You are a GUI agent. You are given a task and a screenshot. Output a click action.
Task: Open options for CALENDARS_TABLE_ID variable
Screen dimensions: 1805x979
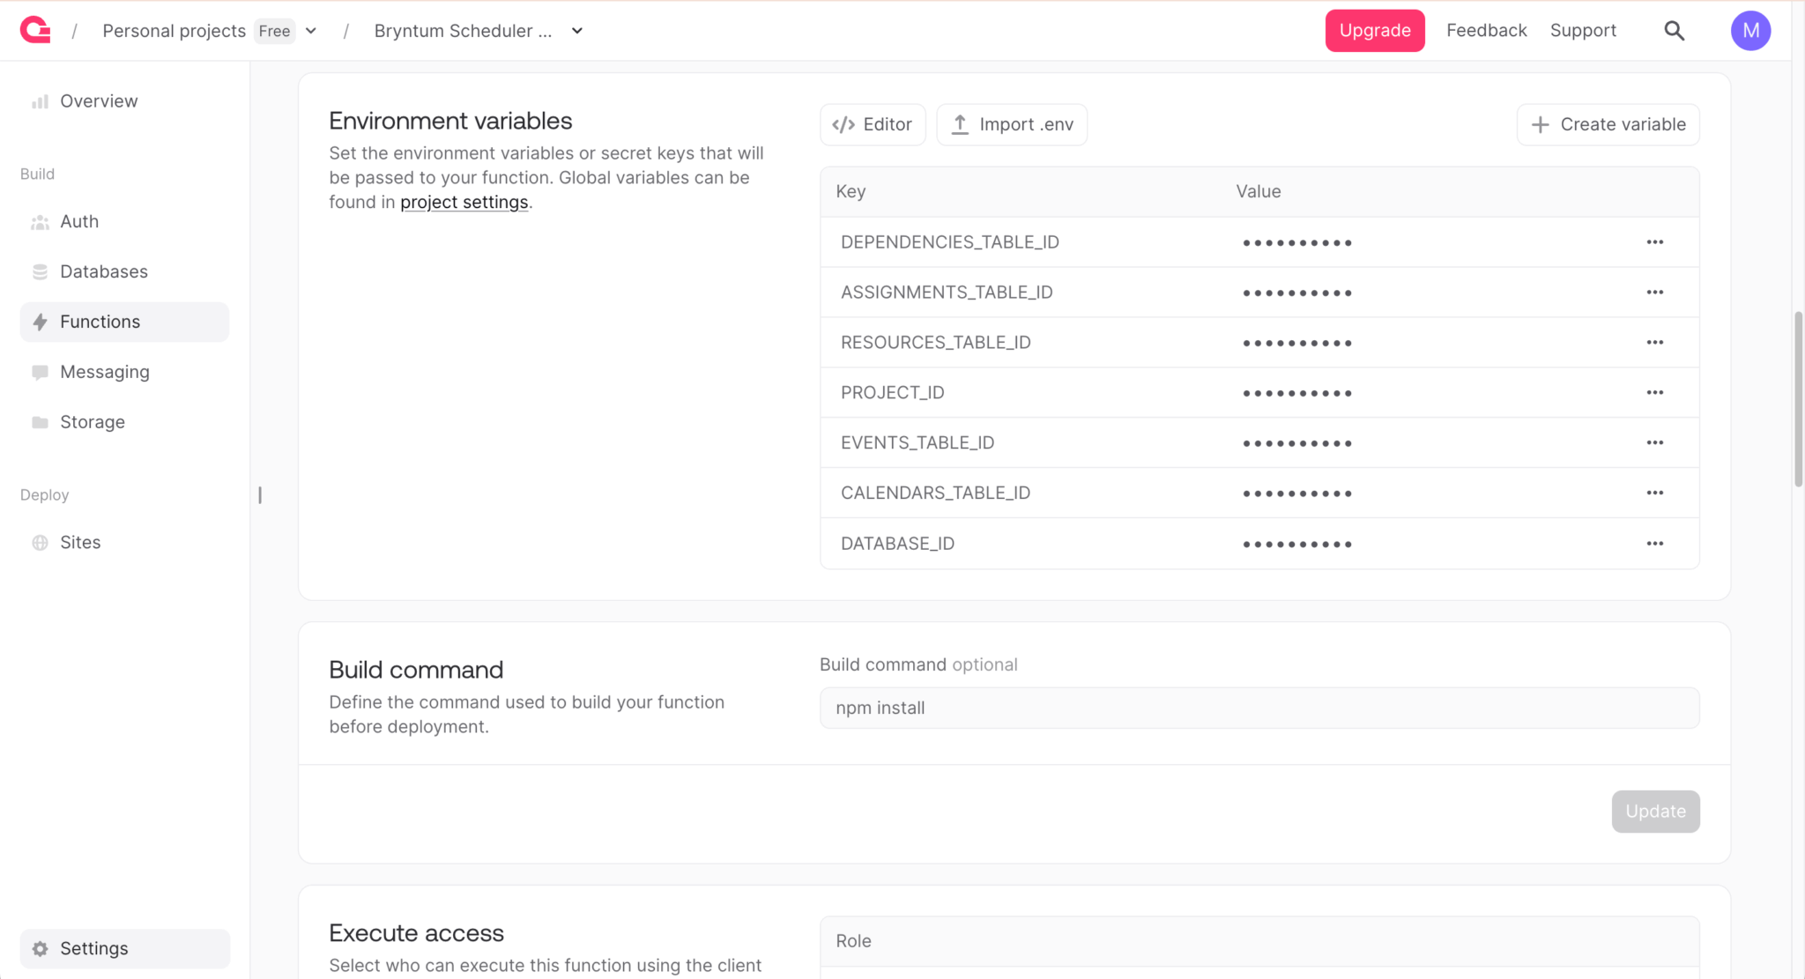tap(1654, 493)
